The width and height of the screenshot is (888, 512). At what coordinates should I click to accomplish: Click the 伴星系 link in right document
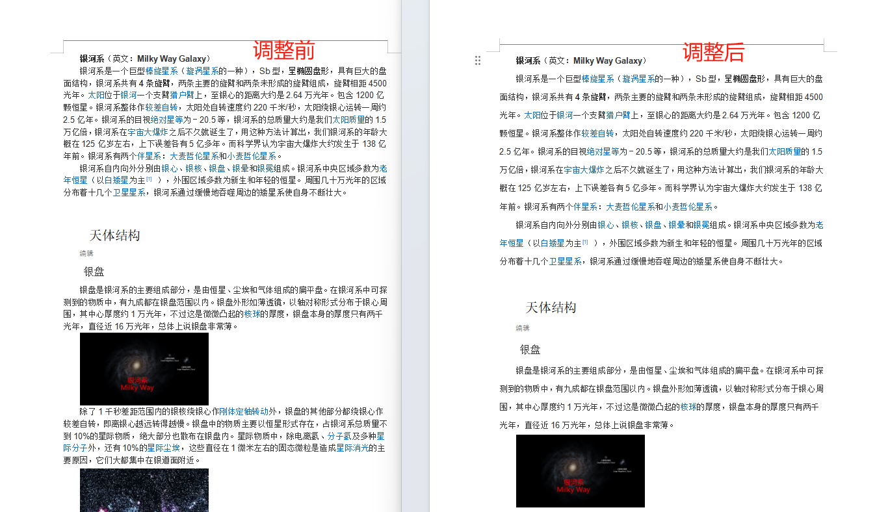585,207
